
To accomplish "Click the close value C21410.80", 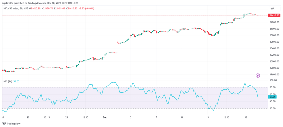I will pyautogui.click(x=72, y=9).
